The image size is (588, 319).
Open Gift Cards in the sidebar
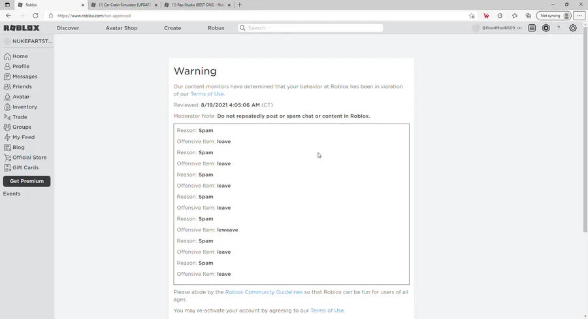(x=21, y=168)
